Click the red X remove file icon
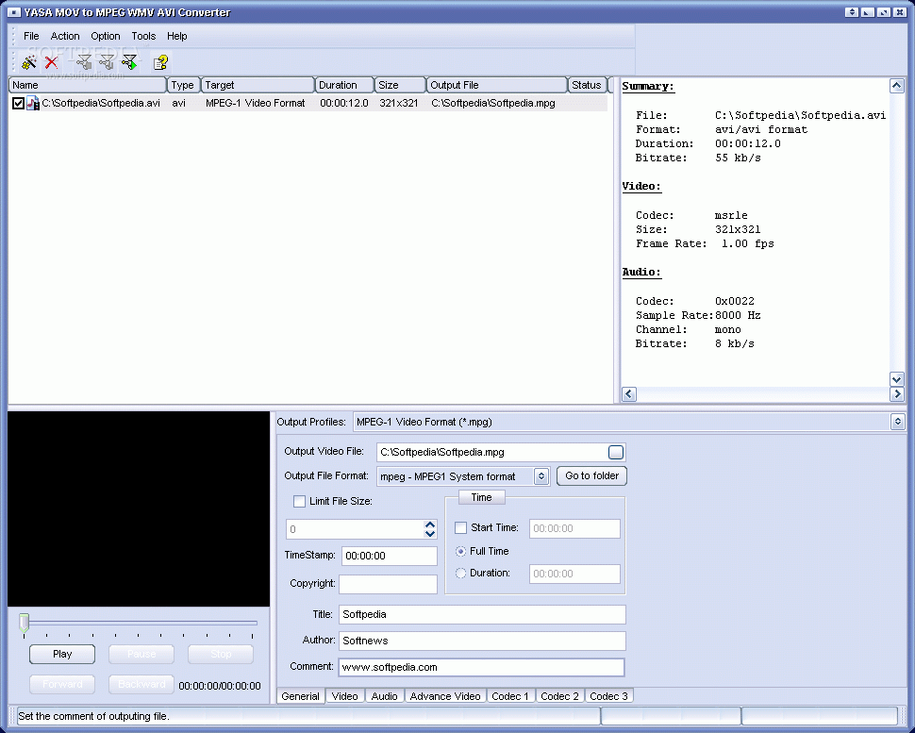 coord(51,62)
